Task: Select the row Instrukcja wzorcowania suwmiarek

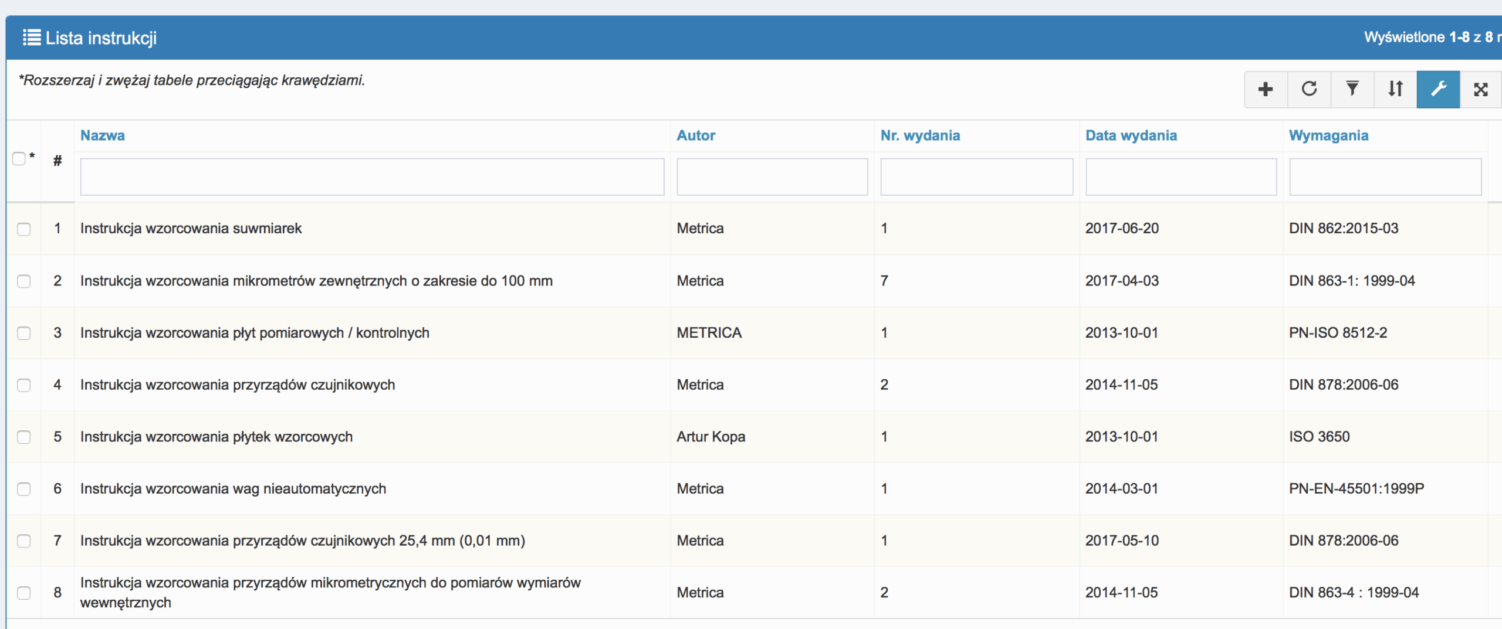Action: click(x=191, y=229)
